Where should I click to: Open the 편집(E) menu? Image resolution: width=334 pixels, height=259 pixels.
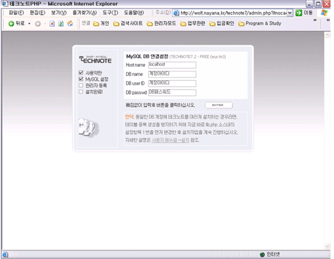(x=37, y=13)
